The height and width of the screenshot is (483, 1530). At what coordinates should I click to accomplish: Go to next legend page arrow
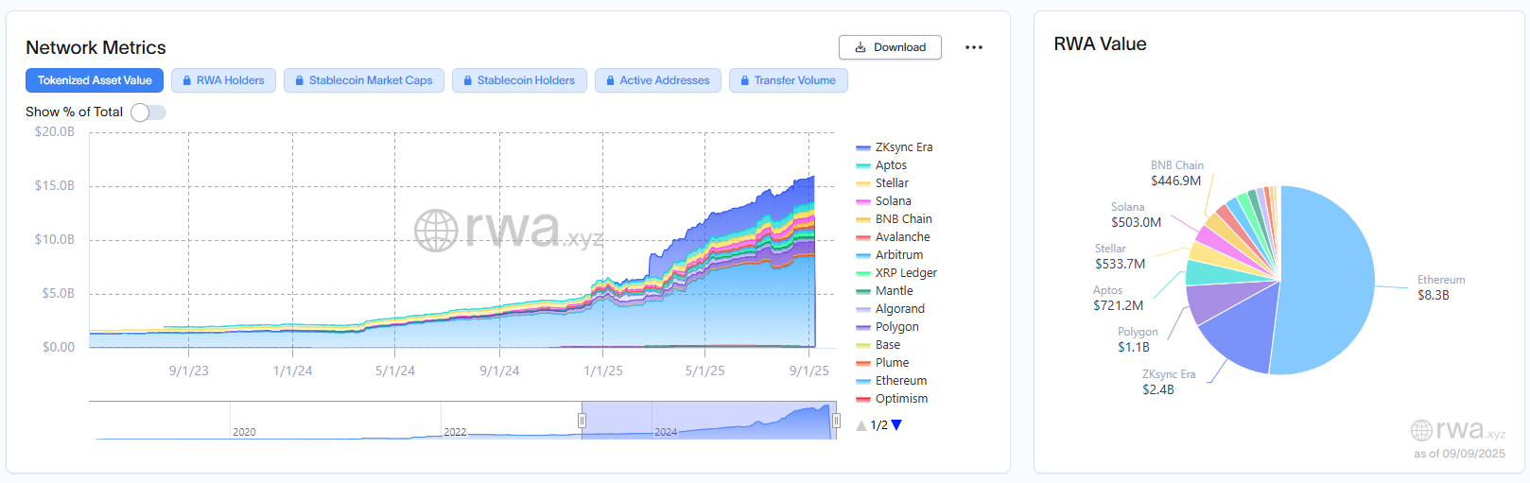[896, 425]
